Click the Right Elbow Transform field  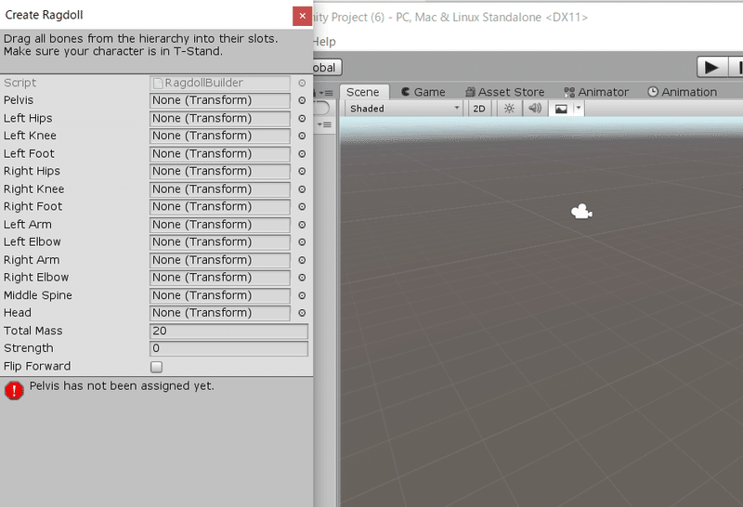click(220, 278)
